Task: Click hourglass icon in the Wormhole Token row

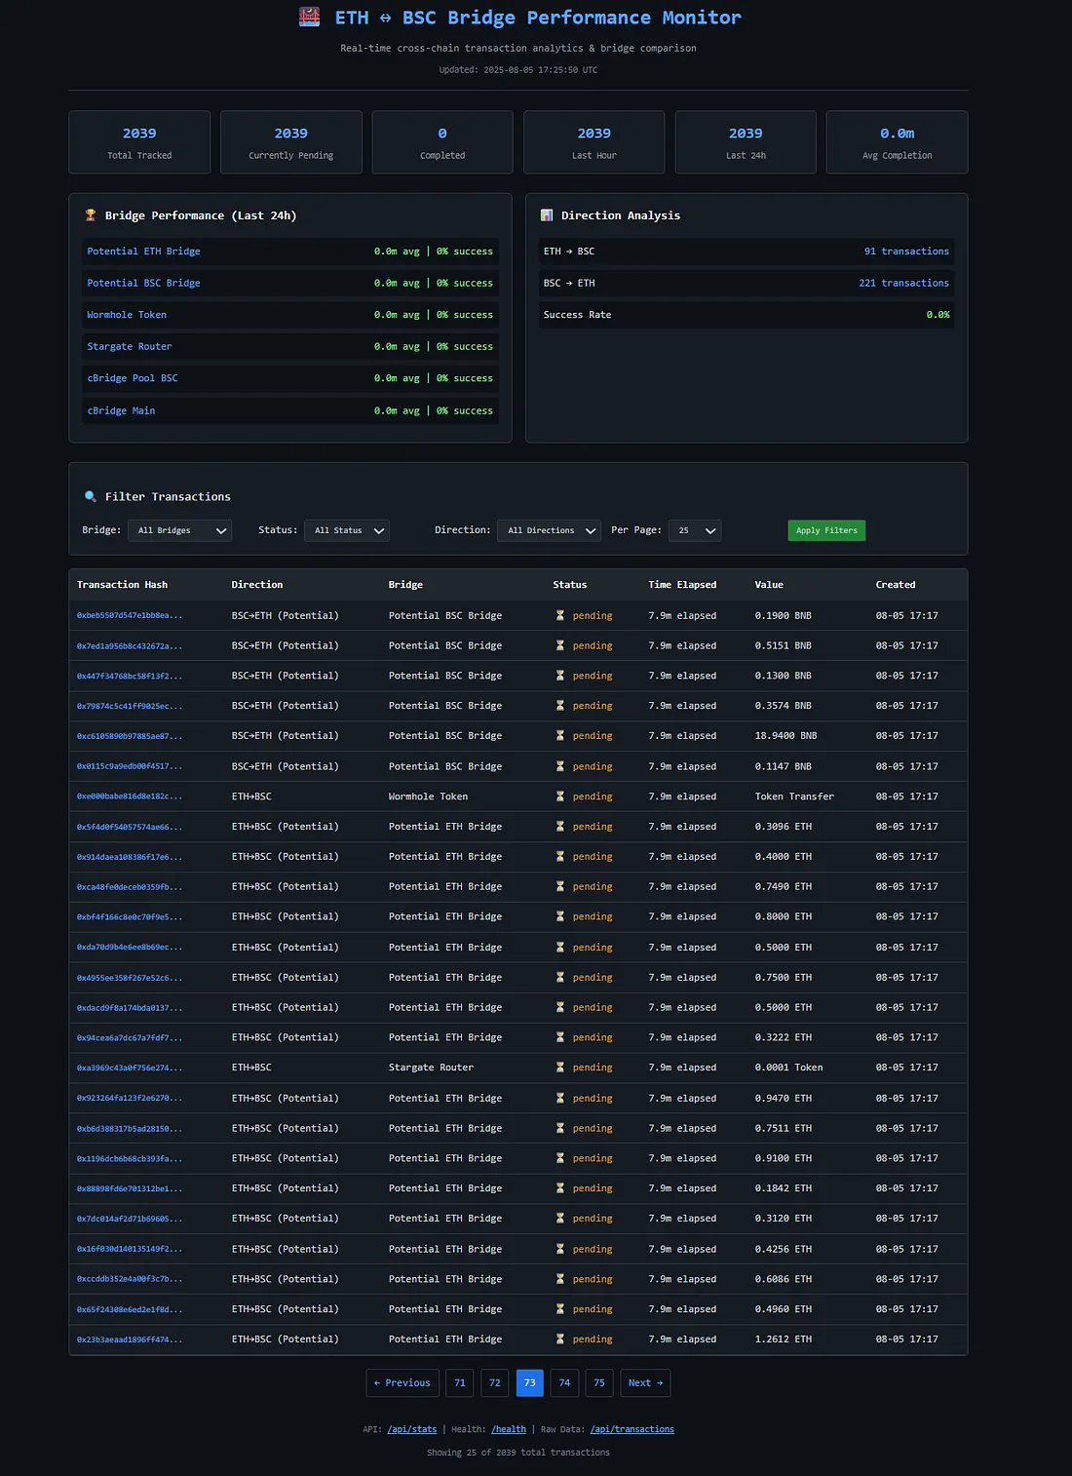Action: (560, 796)
